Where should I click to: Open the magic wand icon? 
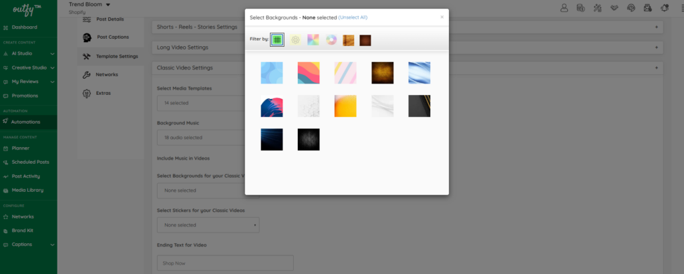[598, 7]
